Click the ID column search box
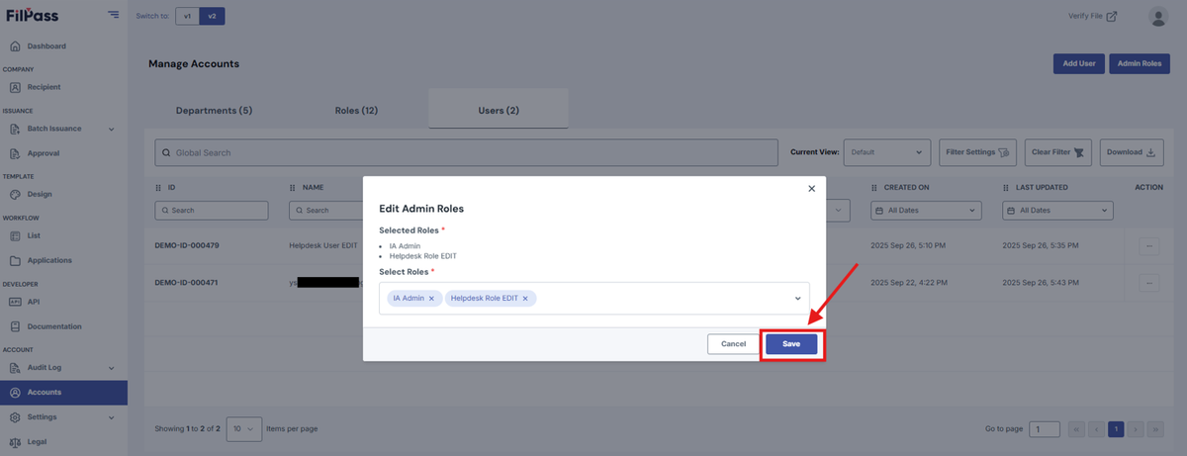This screenshot has height=456, width=1187. click(212, 211)
